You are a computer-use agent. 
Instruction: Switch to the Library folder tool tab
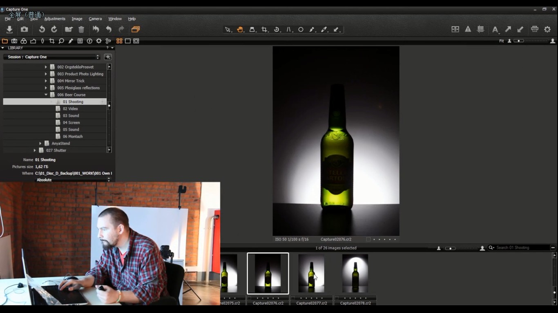(x=5, y=41)
